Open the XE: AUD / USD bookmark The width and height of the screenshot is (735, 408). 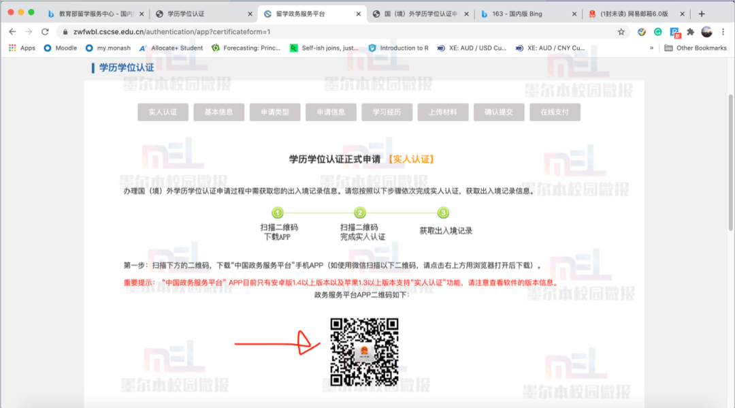click(472, 48)
